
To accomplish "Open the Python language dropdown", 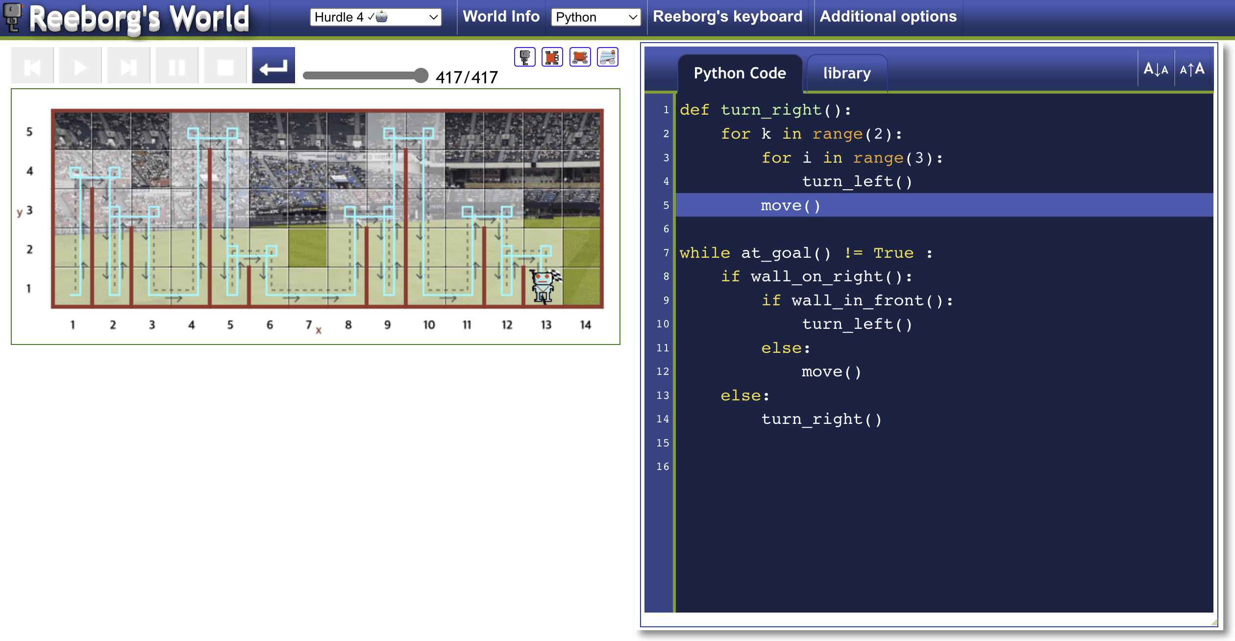I will coord(595,17).
